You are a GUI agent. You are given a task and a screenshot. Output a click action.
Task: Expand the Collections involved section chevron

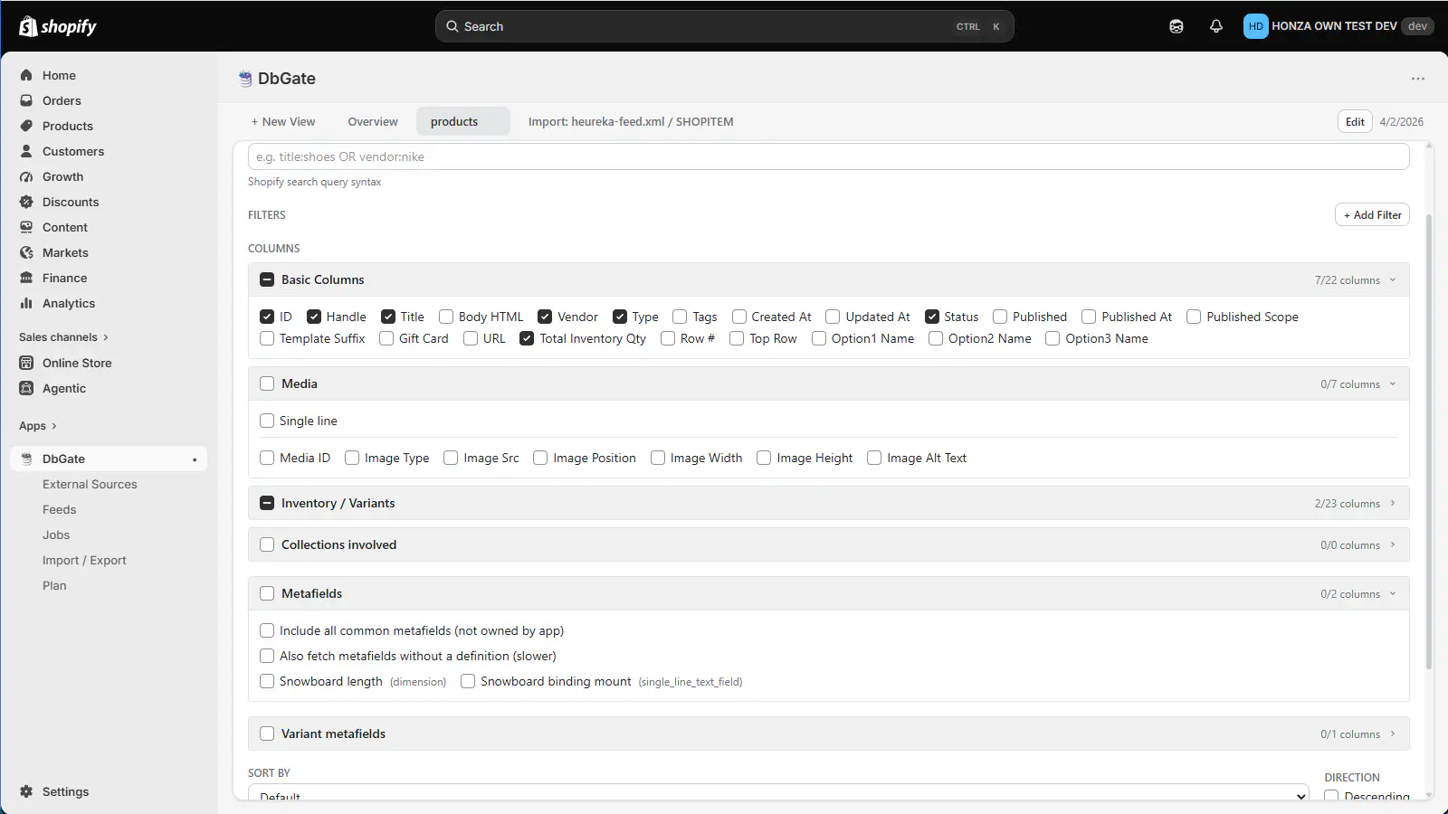1393,544
